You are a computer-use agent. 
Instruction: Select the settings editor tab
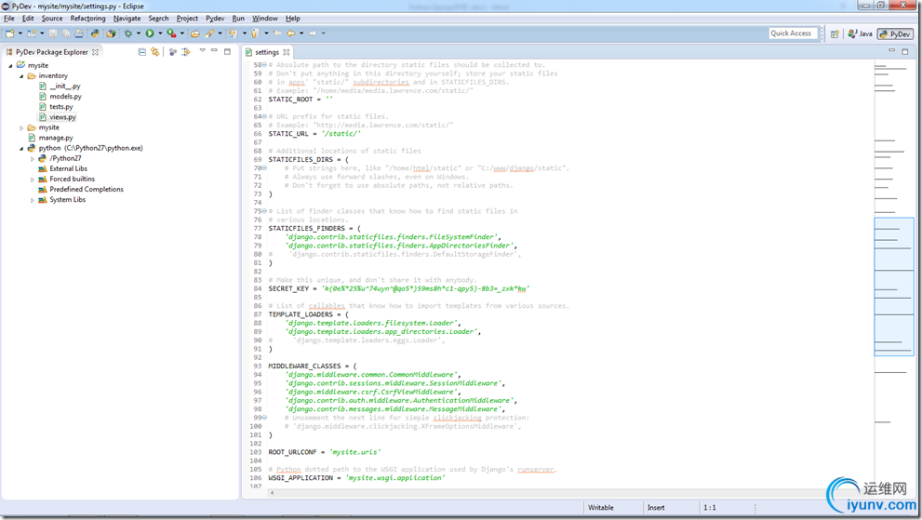(x=267, y=52)
